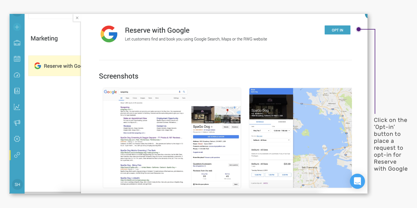Select Reserve with Google in Marketing list
This screenshot has height=208, width=417.
(54, 66)
